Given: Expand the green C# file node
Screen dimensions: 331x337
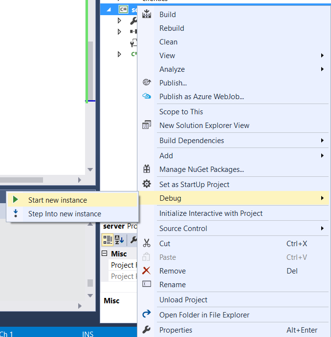Looking at the screenshot, I should (x=119, y=54).
